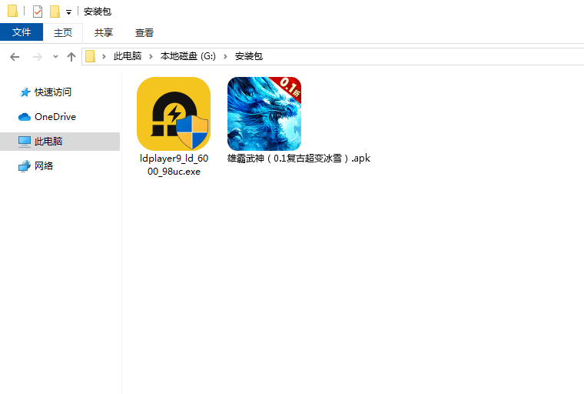Select 网络 in the navigation pane
Image resolution: width=584 pixels, height=394 pixels.
(44, 166)
